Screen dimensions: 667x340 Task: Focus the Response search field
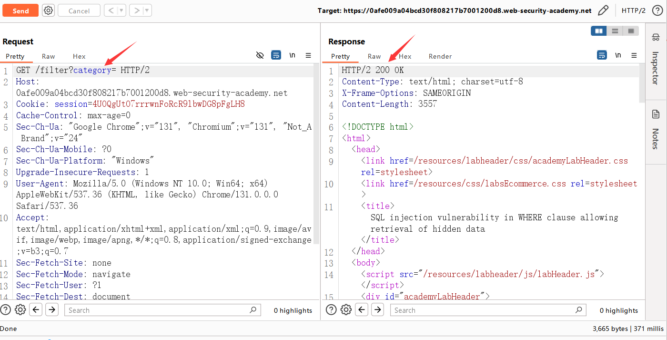[488, 310]
